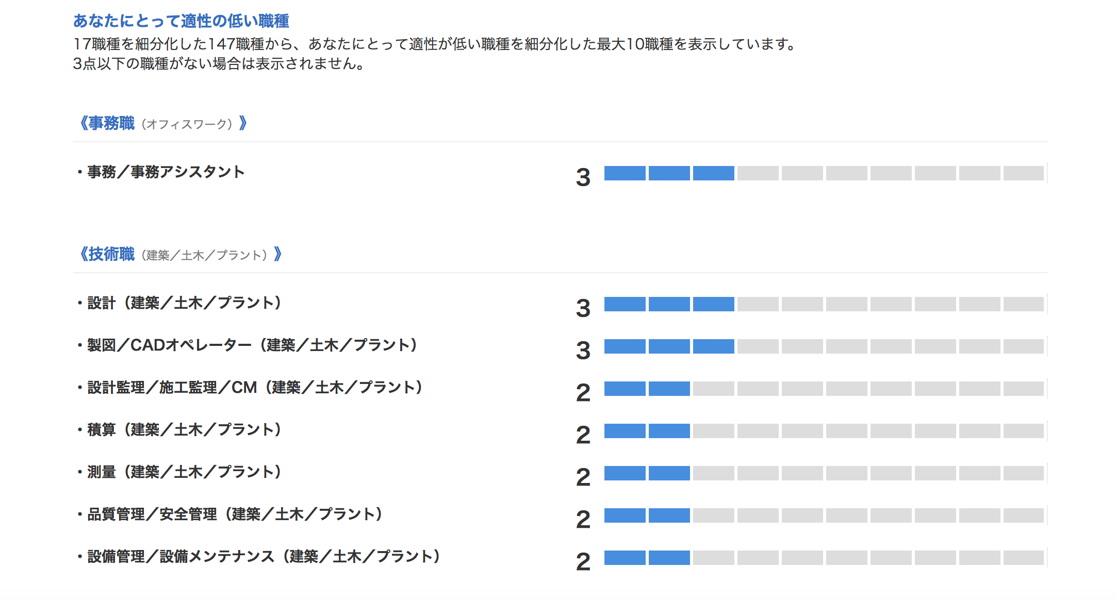
Task: Click the score bar for 製図／CADオペレーター
Action: pos(824,346)
